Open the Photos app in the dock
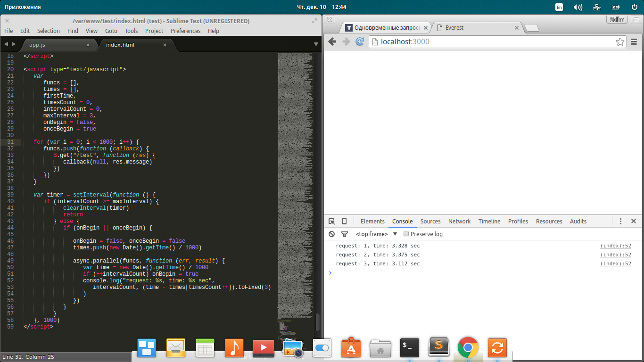The image size is (644, 362). 293,348
